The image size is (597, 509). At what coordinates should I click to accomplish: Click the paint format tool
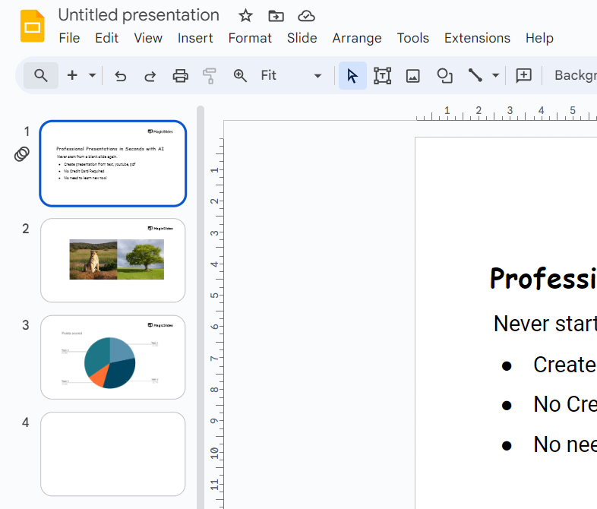[210, 76]
